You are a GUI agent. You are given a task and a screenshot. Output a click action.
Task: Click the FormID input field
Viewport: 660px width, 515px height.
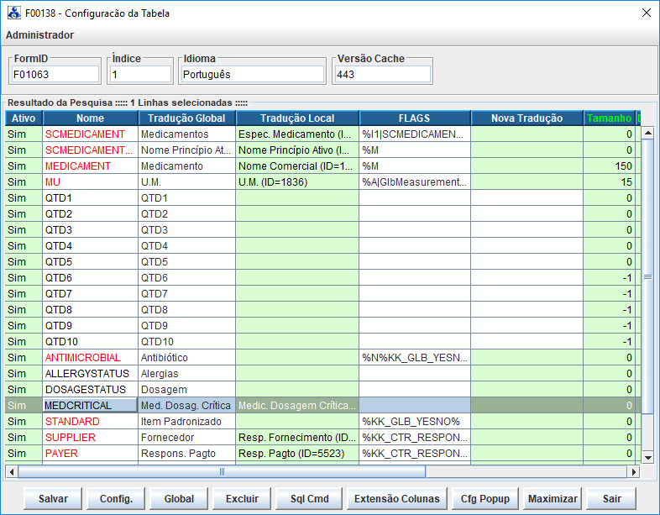click(x=55, y=75)
